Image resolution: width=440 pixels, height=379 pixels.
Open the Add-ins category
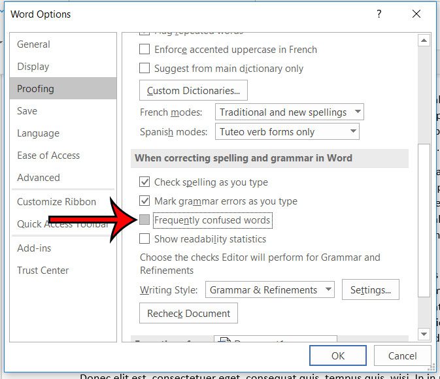[63, 248]
